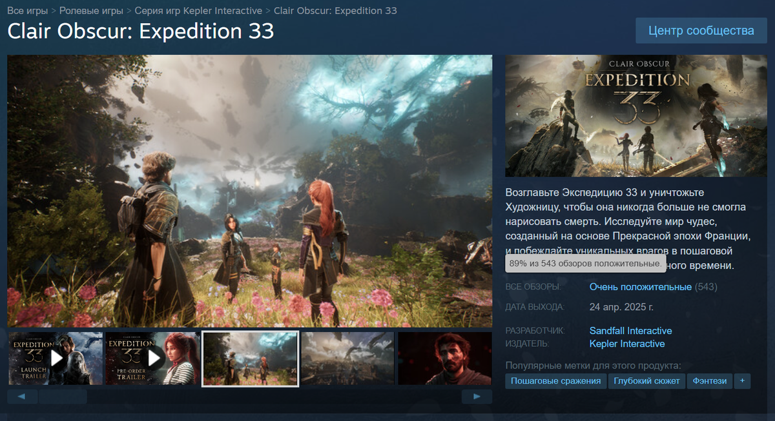Image resolution: width=775 pixels, height=421 pixels.
Task: Click the 89% из 543 обзоров tooltip
Action: pyautogui.click(x=585, y=264)
